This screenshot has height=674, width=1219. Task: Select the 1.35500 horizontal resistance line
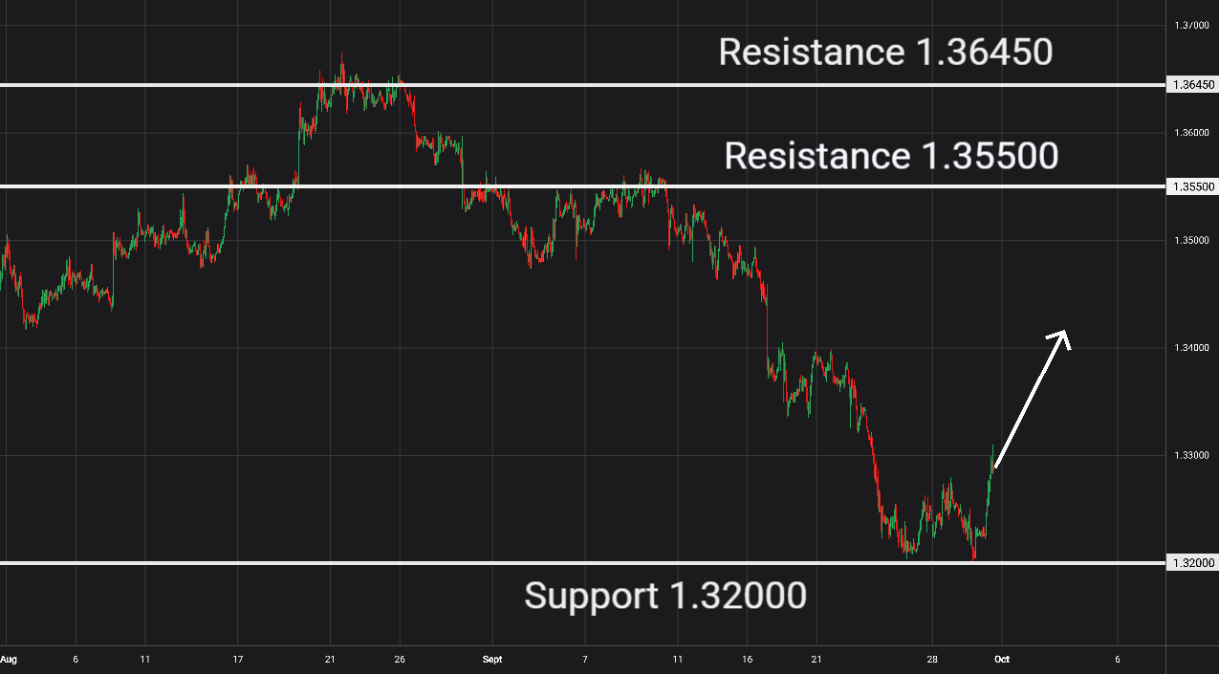(583, 186)
